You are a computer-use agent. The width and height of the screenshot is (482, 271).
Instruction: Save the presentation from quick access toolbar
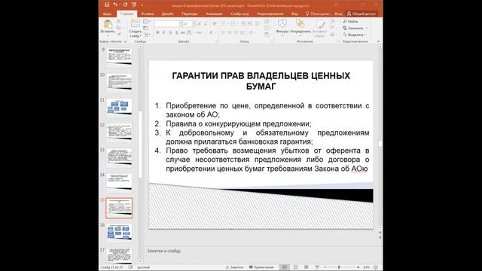click(x=107, y=5)
